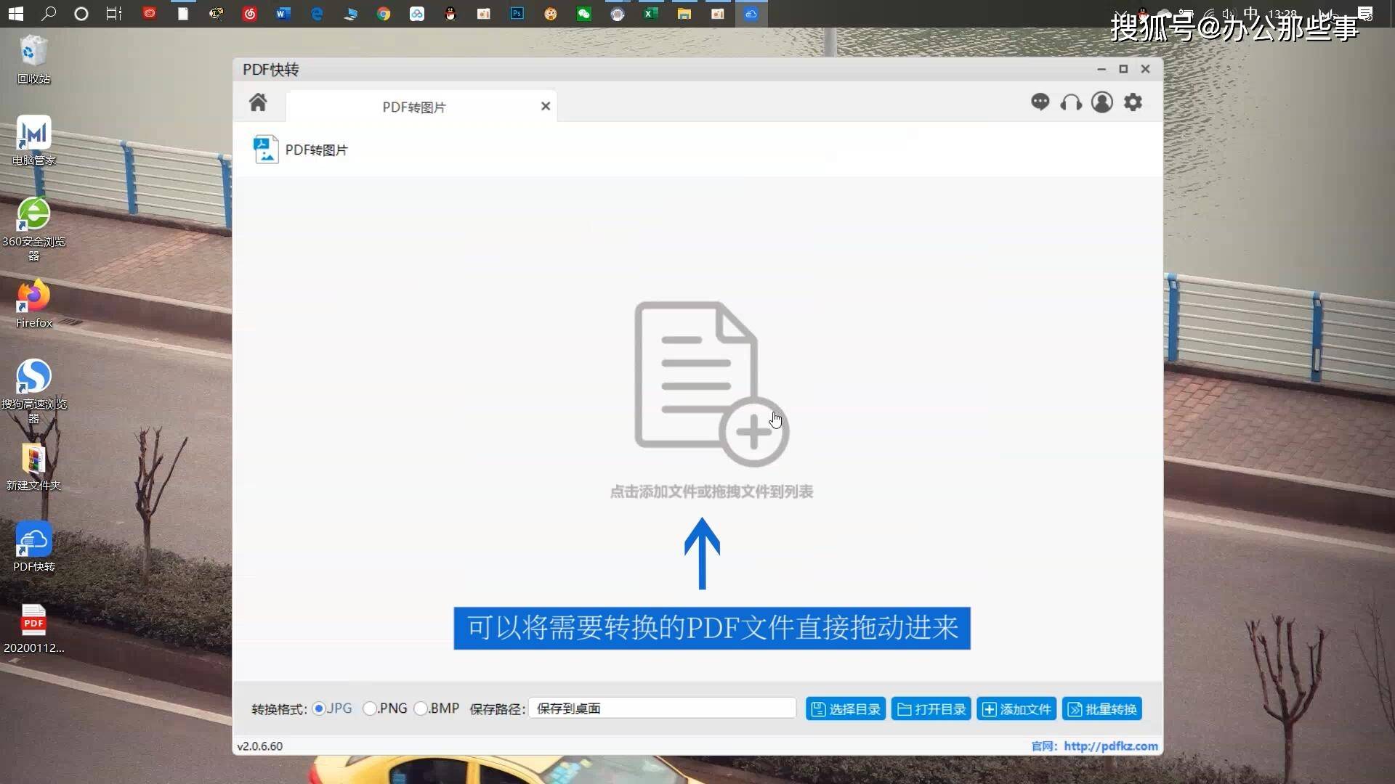
Task: Select JPG conversion format
Action: coord(319,709)
